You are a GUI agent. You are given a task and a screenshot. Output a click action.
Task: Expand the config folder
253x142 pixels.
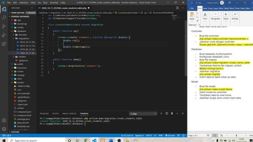(x=20, y=27)
